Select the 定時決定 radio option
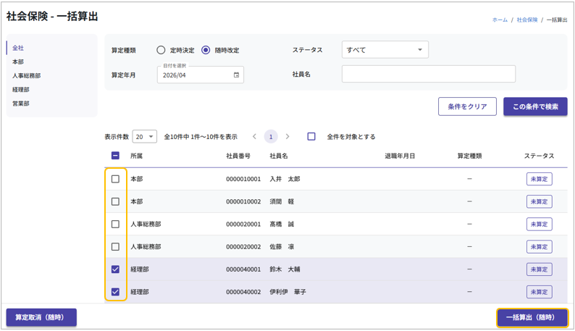The width and height of the screenshot is (575, 331). (161, 50)
